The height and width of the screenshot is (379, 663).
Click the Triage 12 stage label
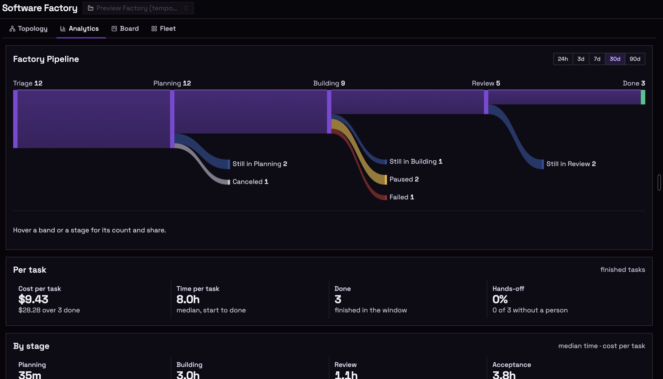click(28, 83)
